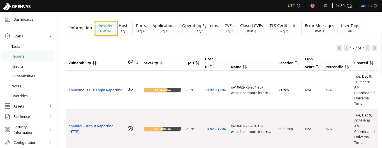This screenshot has height=148, width=382.
Task: Click the page vertical scrollbar
Action: point(381,54)
